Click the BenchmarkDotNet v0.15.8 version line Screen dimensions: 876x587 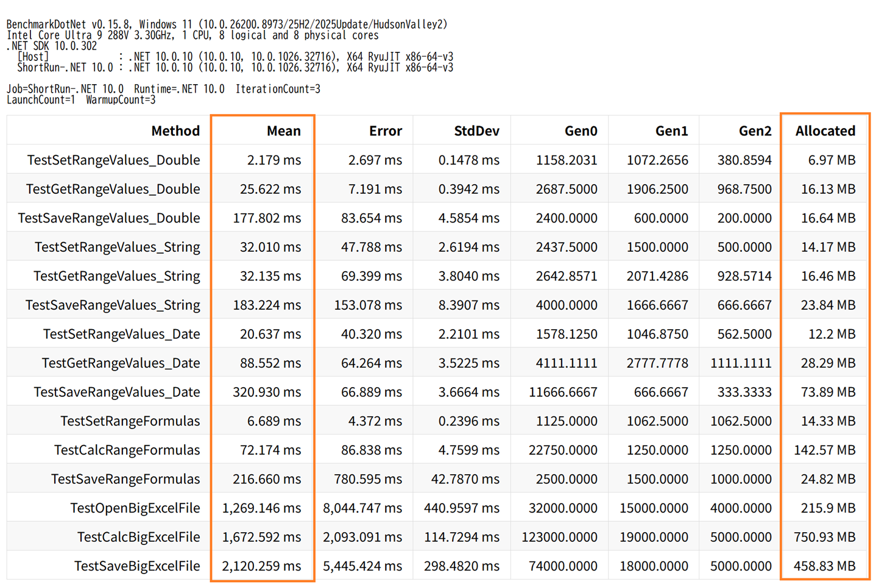coord(227,24)
